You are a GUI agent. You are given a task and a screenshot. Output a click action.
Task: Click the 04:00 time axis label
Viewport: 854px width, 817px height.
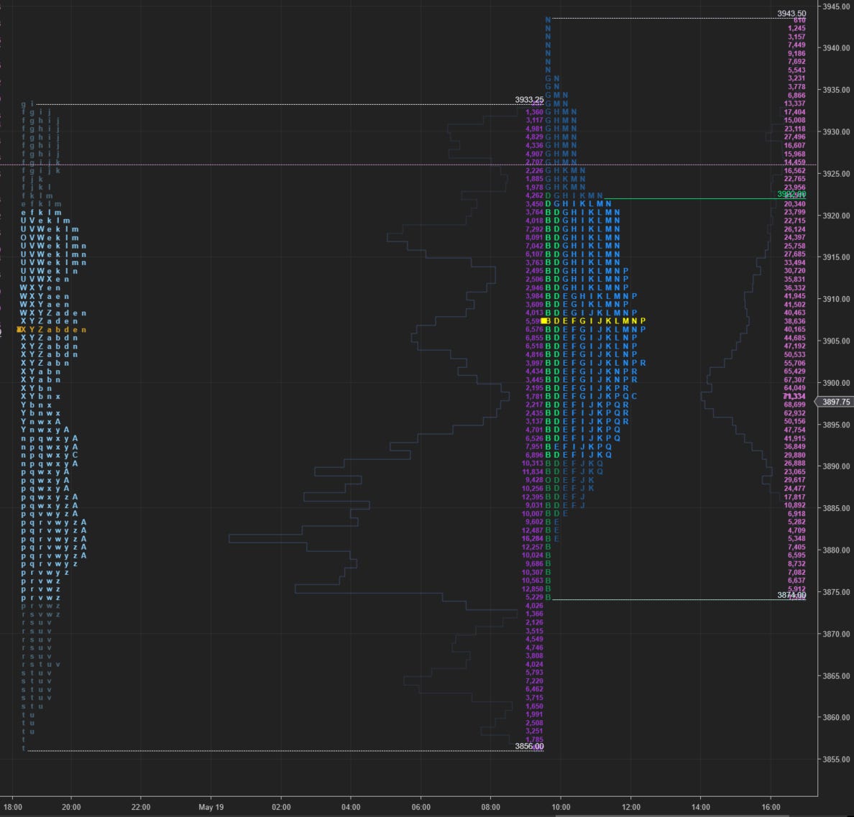click(x=351, y=807)
